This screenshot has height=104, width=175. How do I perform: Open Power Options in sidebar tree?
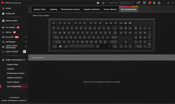pos(13,82)
